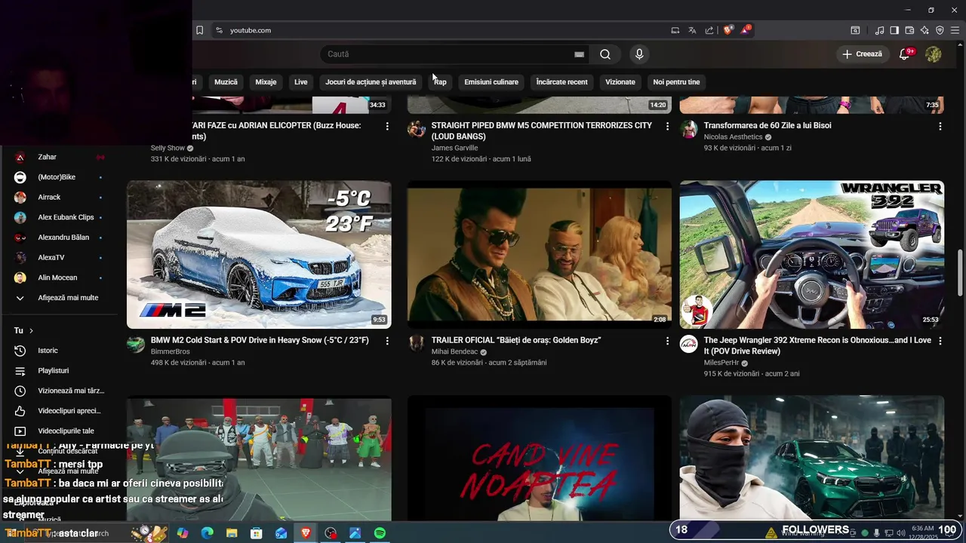Select the 'Mixaje' filter chip
Image resolution: width=966 pixels, height=543 pixels.
pyautogui.click(x=266, y=82)
